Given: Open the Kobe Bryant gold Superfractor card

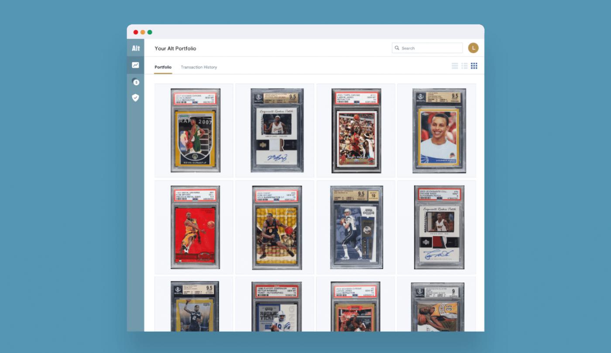Looking at the screenshot, I should click(277, 227).
